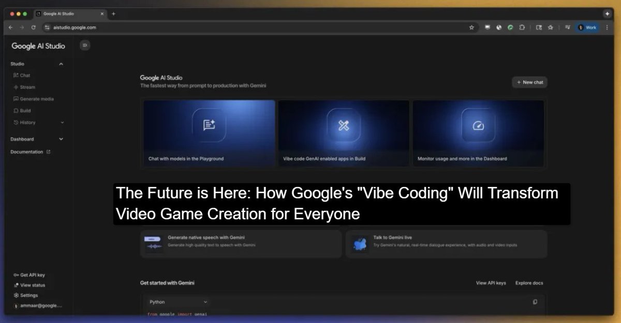Click the New chat button

pyautogui.click(x=529, y=82)
